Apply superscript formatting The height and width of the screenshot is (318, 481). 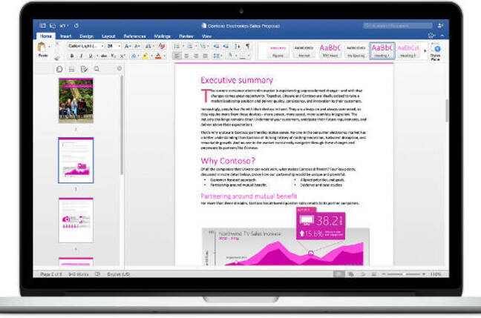point(122,56)
